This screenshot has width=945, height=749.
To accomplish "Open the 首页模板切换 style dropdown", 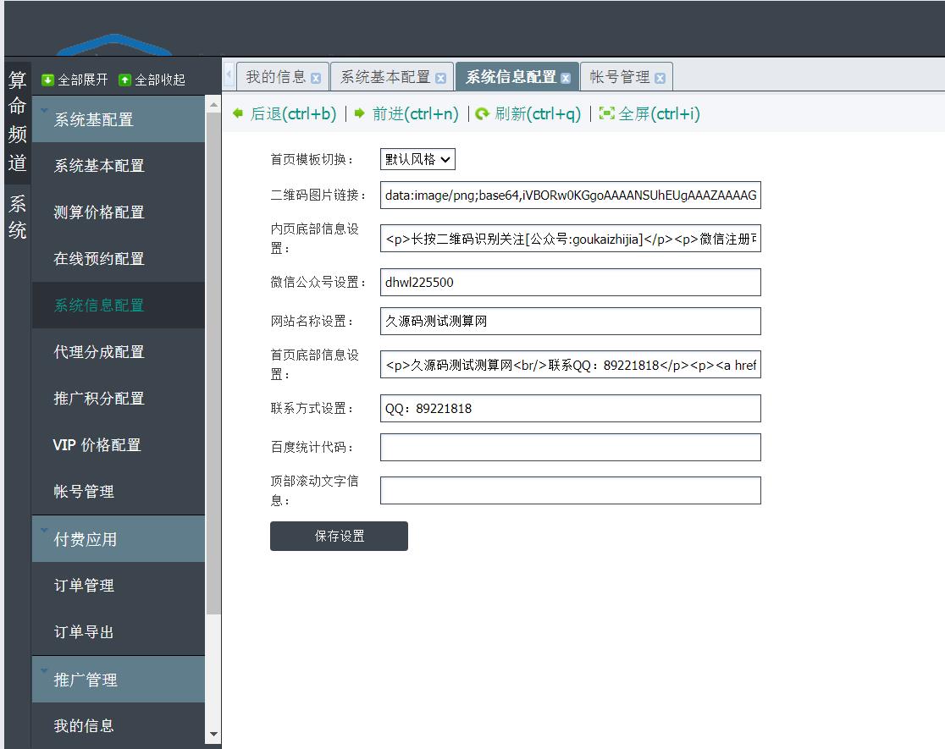I will point(417,159).
